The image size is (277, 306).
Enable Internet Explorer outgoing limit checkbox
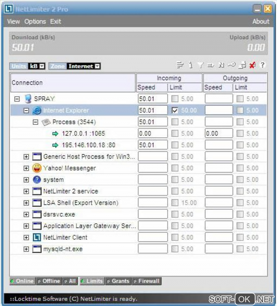[x=240, y=110]
